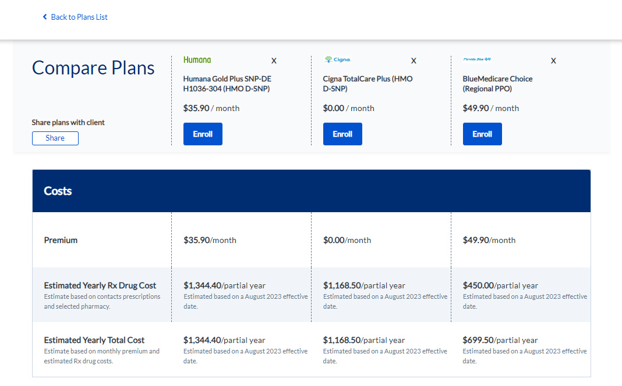
Task: Click the Florida Blue logo
Action: 477,59
